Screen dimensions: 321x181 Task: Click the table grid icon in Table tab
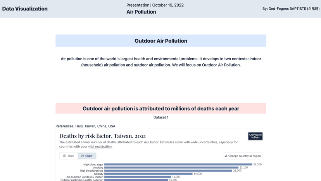(x=65, y=156)
